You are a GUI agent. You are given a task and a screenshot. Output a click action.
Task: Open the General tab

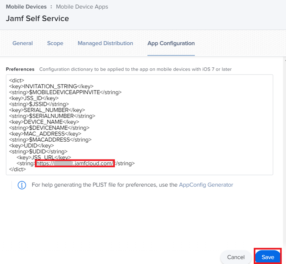(23, 43)
